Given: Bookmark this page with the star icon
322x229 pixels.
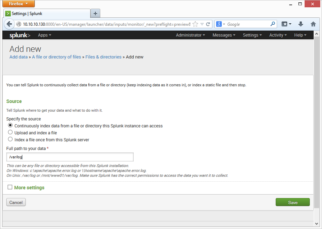Looking at the screenshot, I should pyautogui.click(x=195, y=24).
